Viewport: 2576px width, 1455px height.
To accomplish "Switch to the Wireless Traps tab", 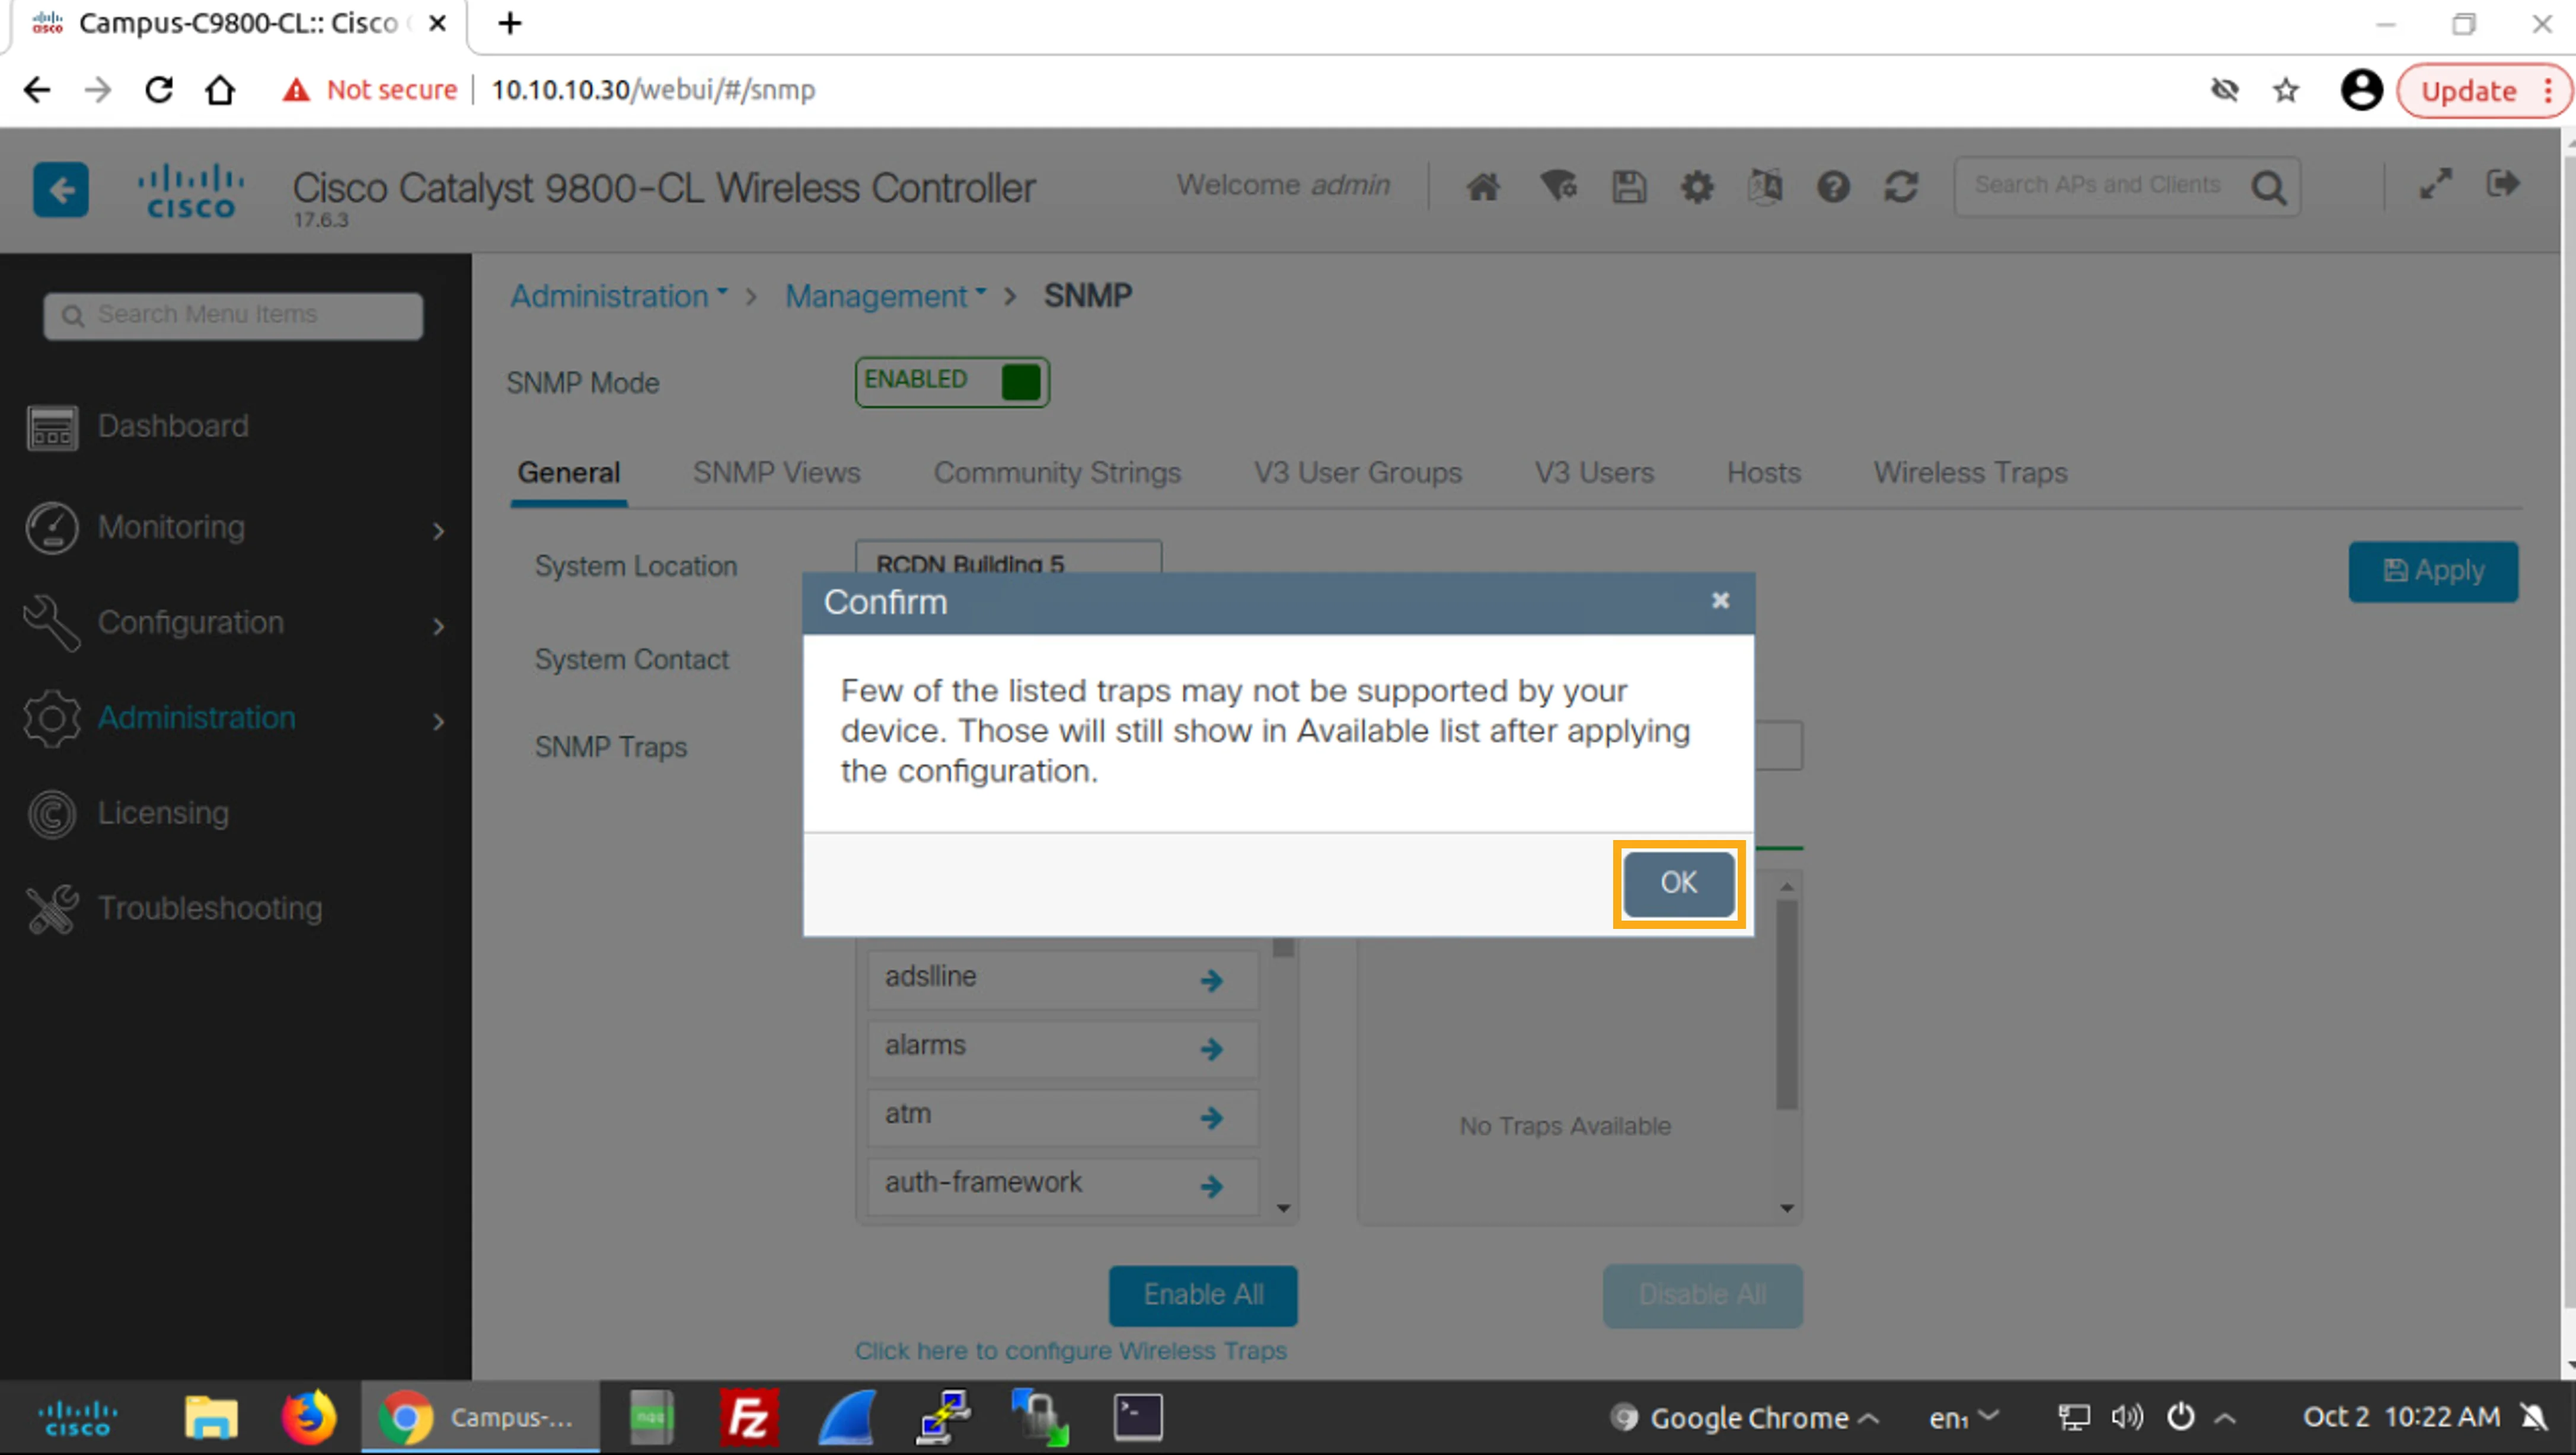I will 1970,473.
